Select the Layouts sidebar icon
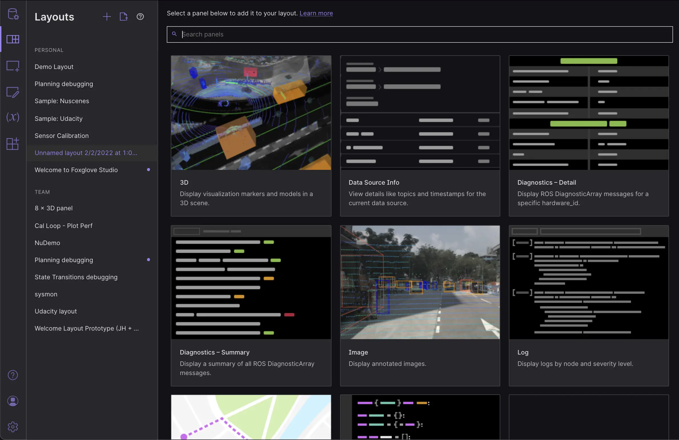The height and width of the screenshot is (440, 679). (x=13, y=39)
